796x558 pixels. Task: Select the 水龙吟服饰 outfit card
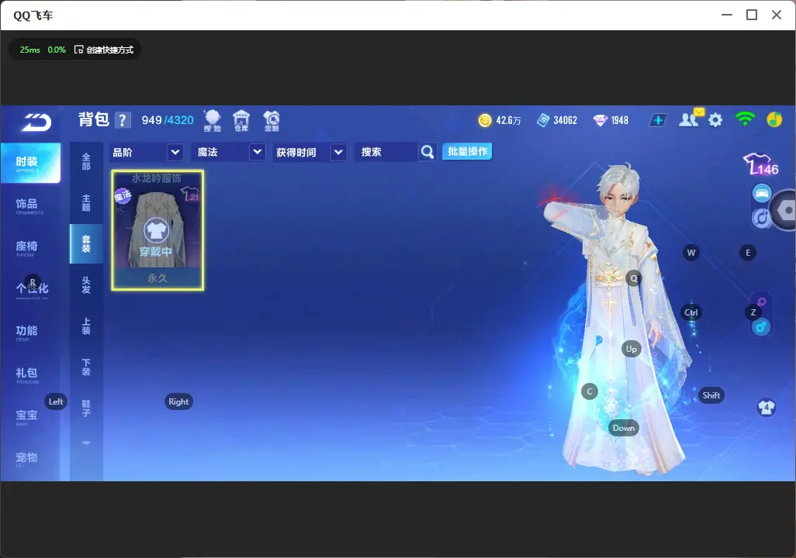(157, 230)
